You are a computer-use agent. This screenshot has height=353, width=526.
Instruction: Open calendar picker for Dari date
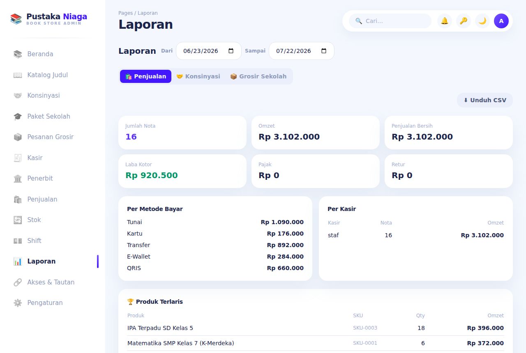[x=231, y=51]
